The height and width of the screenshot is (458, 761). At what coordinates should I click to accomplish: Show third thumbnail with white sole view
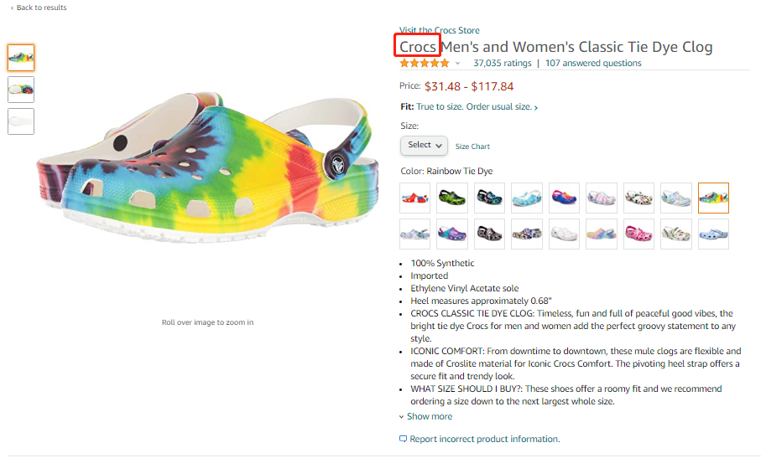coord(21,121)
